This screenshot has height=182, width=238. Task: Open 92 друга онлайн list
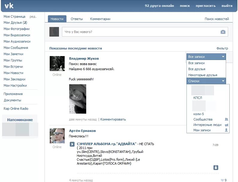pyautogui.click(x=159, y=6)
